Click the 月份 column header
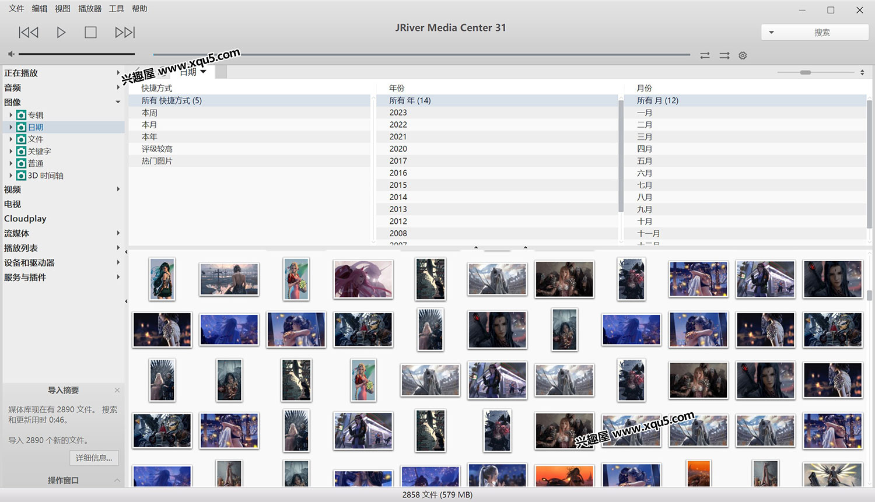The width and height of the screenshot is (875, 502). pyautogui.click(x=645, y=88)
